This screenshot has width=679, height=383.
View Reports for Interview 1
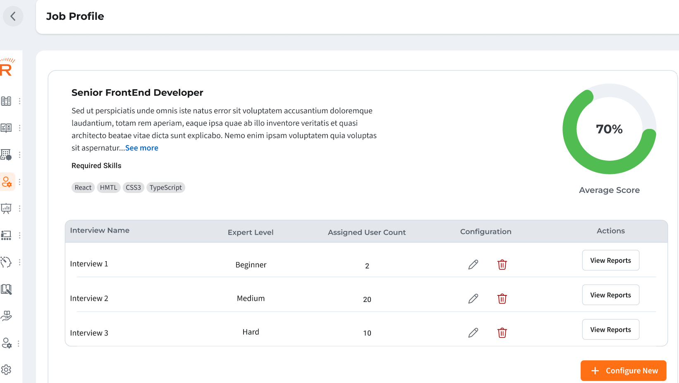point(610,260)
